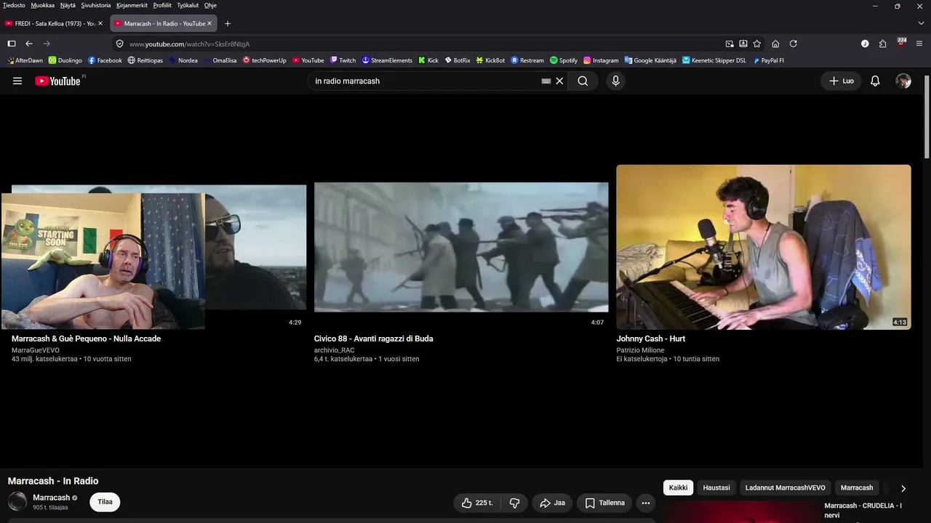The width and height of the screenshot is (931, 523).
Task: Open the Duolingo bookmark
Action: click(65, 60)
